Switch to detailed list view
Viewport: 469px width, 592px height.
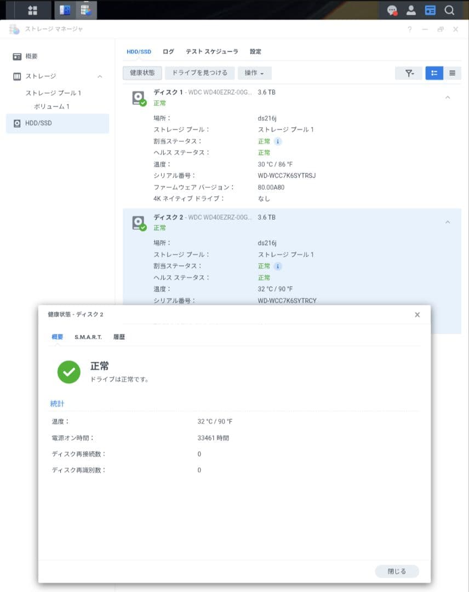tap(434, 73)
